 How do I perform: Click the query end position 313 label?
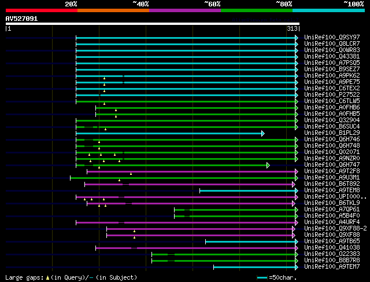tap(292, 28)
